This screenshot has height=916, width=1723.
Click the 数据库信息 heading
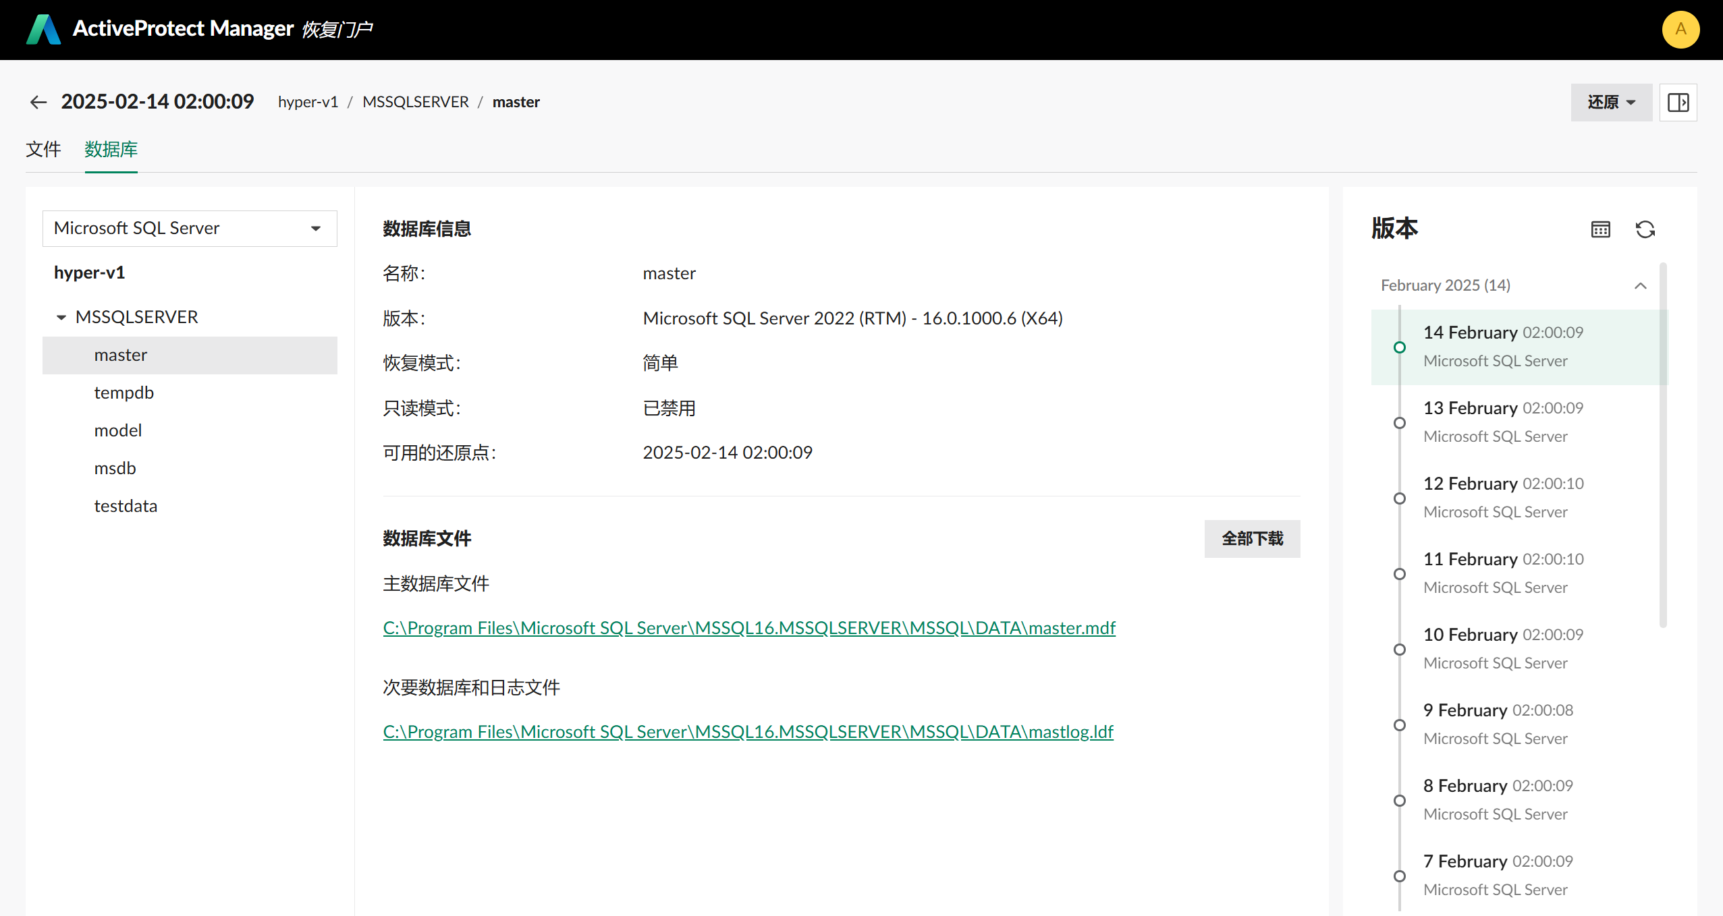click(x=427, y=229)
